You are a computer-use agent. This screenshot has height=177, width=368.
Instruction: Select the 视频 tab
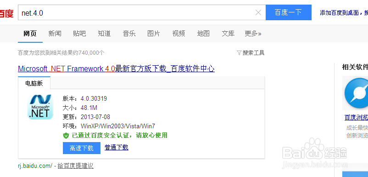178,34
